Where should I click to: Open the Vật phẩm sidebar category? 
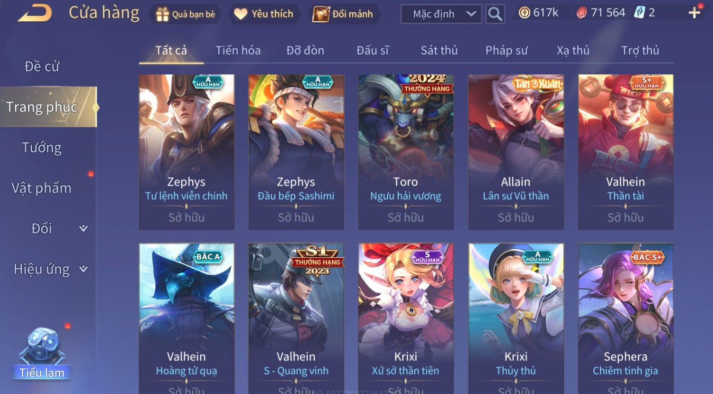[42, 188]
